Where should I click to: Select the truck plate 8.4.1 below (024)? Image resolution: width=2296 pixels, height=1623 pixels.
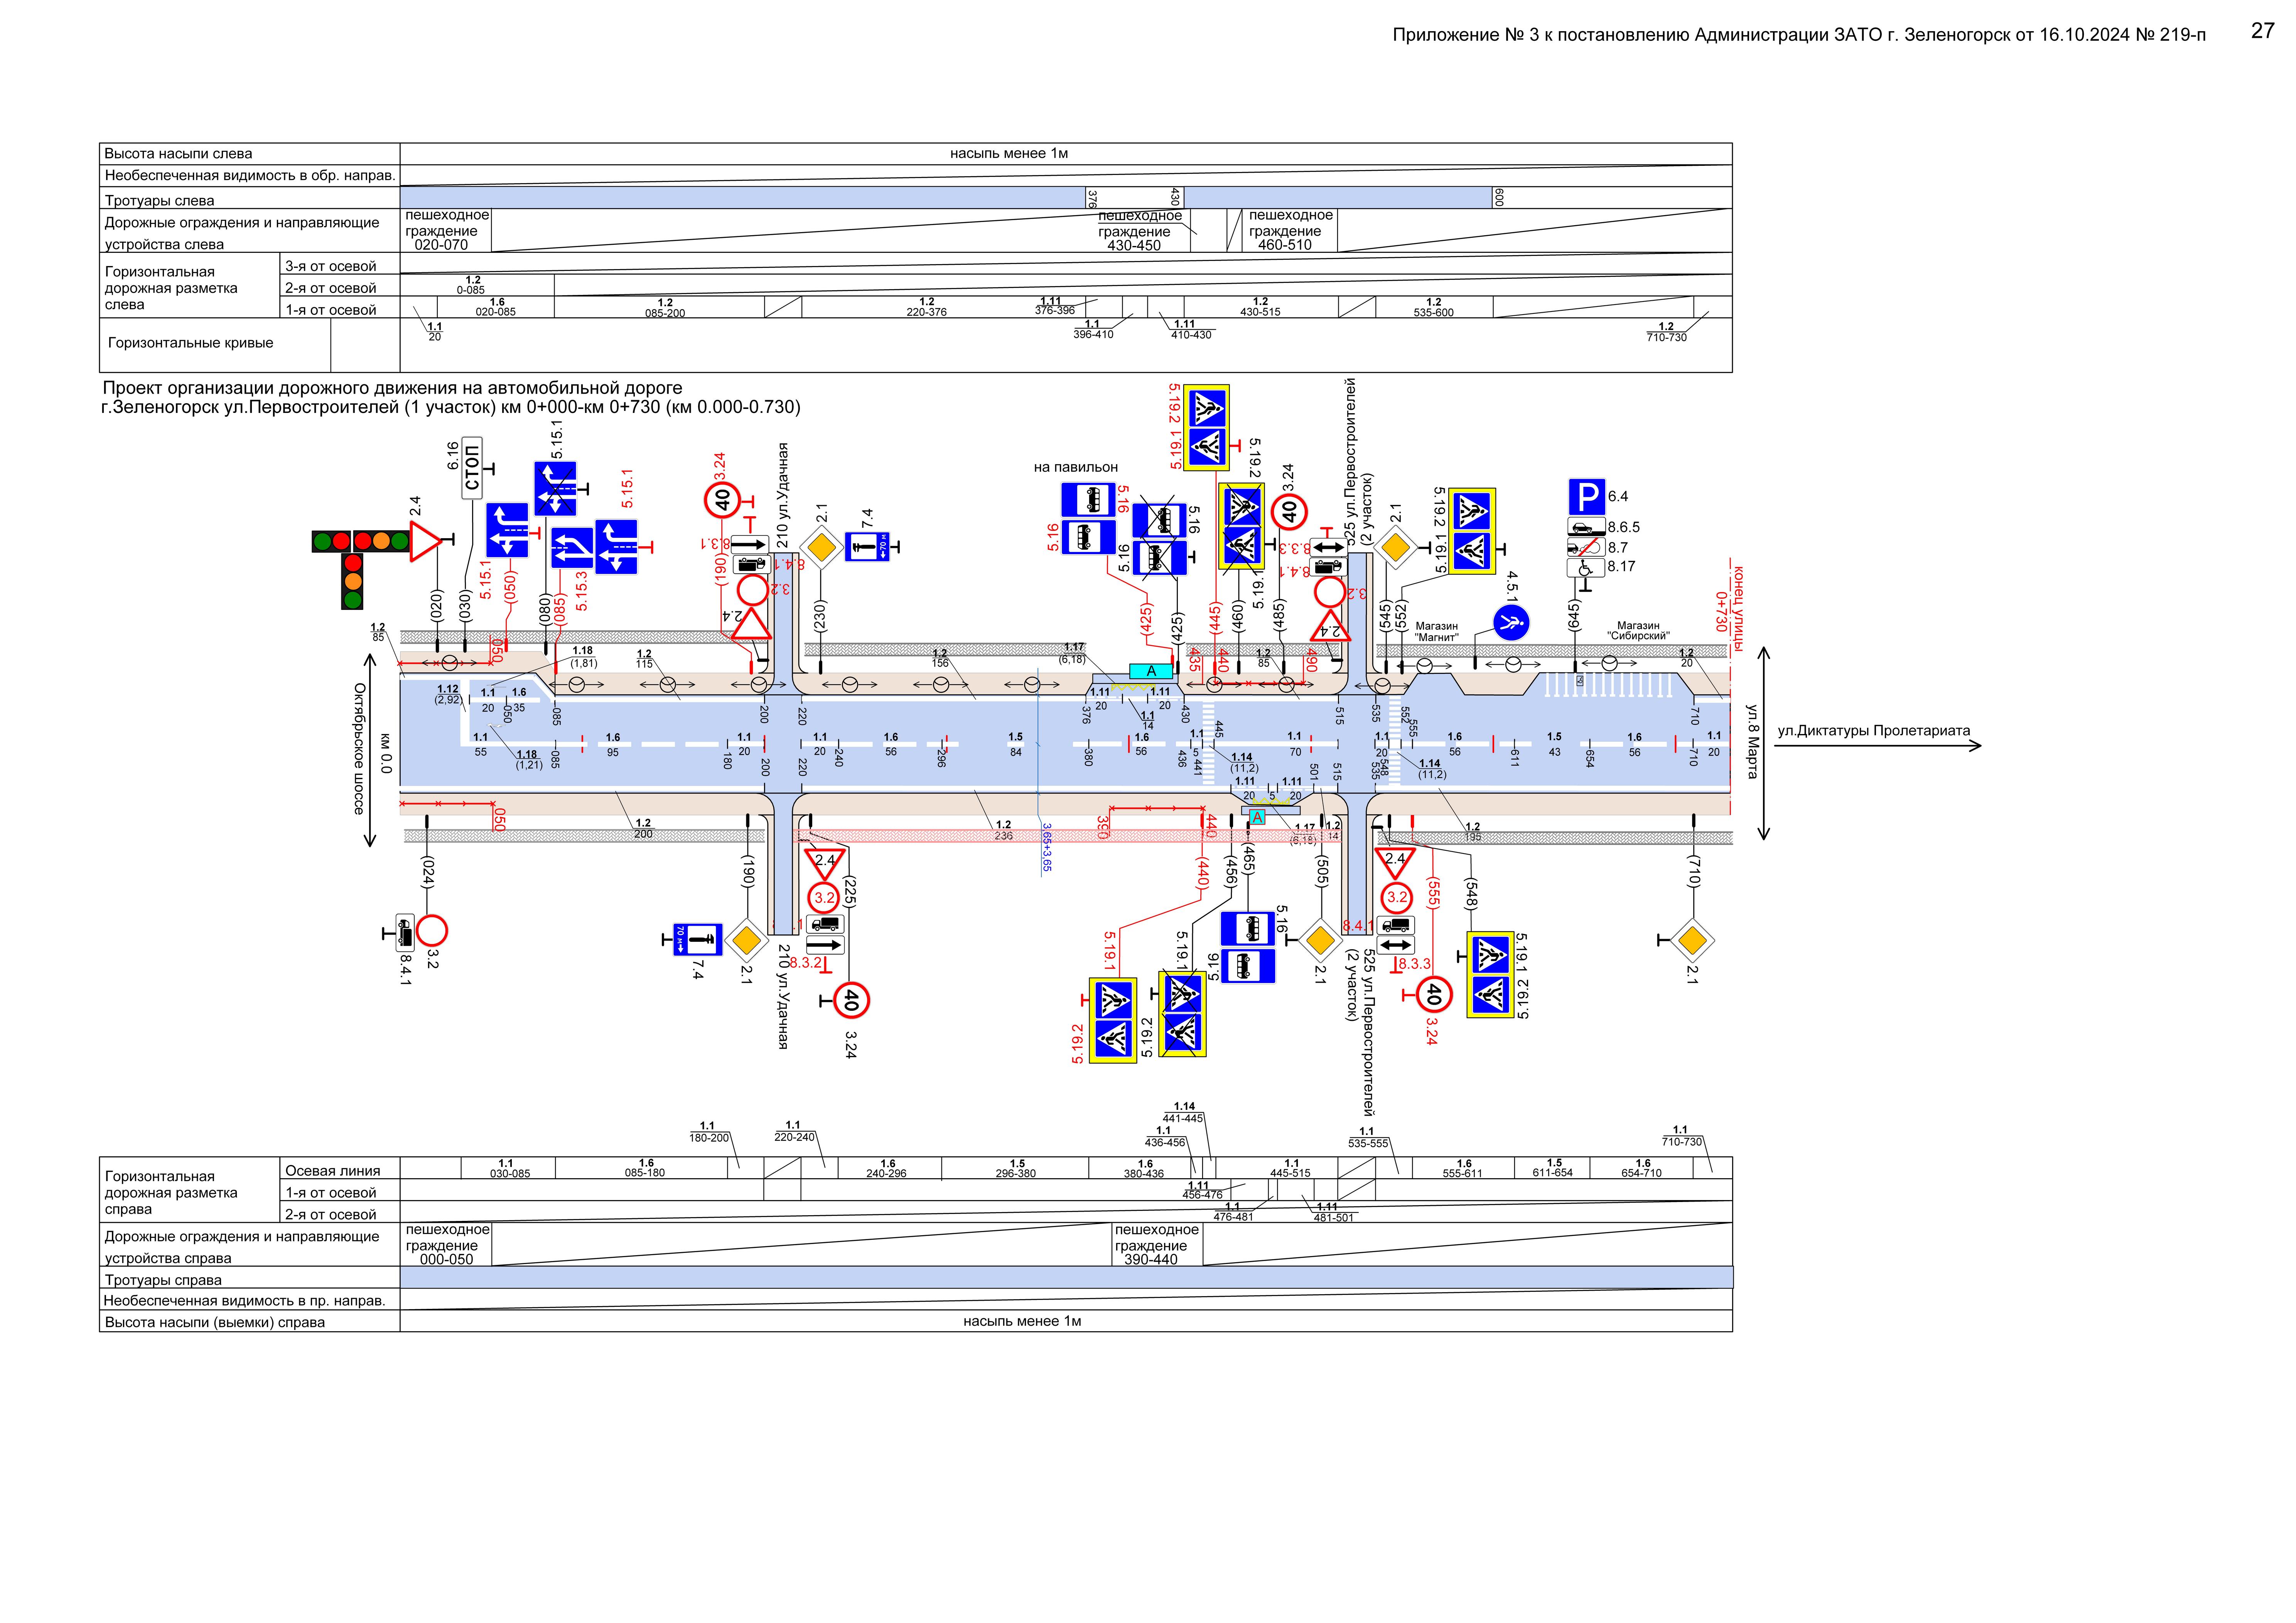click(x=405, y=933)
